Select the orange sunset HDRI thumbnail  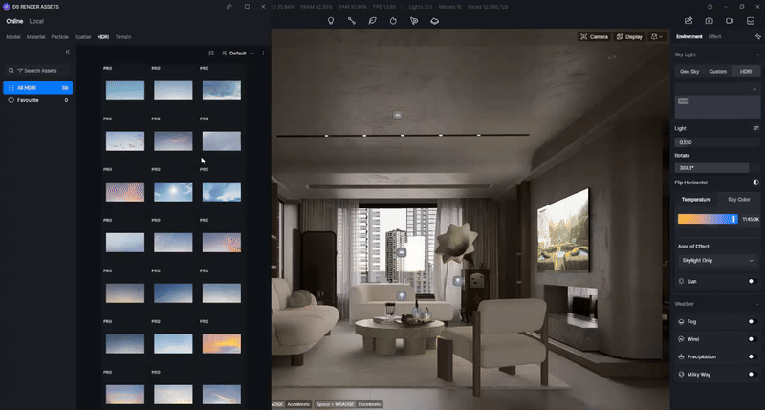(x=222, y=344)
